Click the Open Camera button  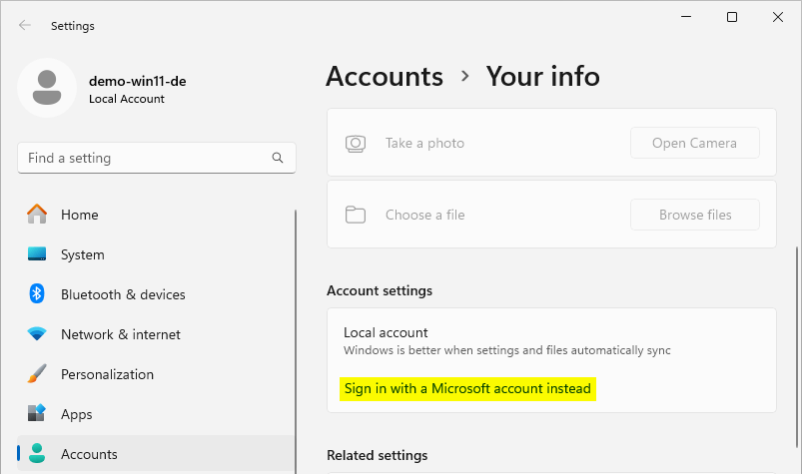click(694, 143)
